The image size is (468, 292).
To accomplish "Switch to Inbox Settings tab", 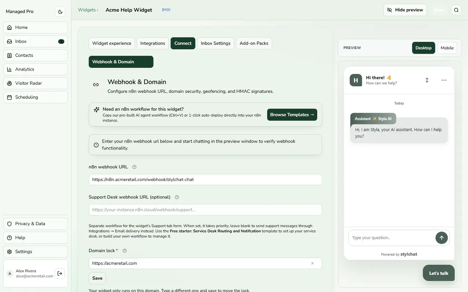I will [x=216, y=43].
